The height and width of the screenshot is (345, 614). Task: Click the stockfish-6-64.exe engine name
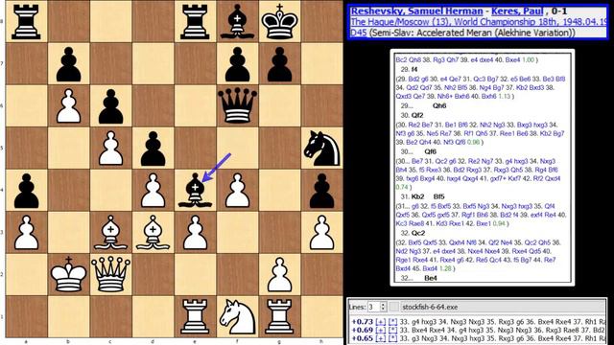[430, 307]
